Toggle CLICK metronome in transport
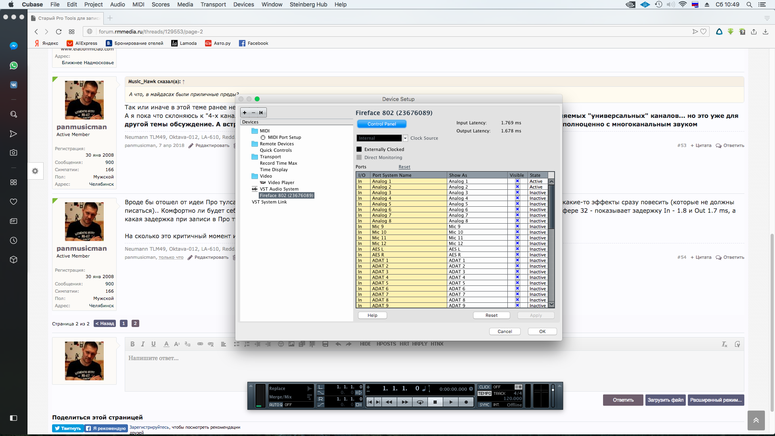 pyautogui.click(x=484, y=387)
